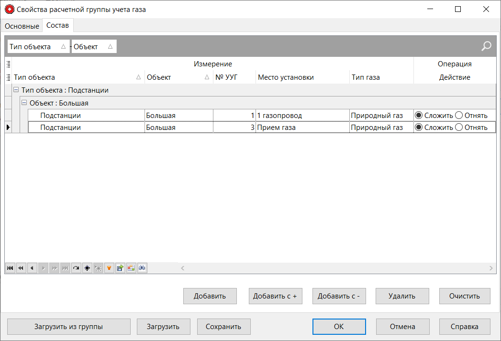The height and width of the screenshot is (341, 501).
Task: Click the refresh arrow in grid navigator
Action: 76,268
